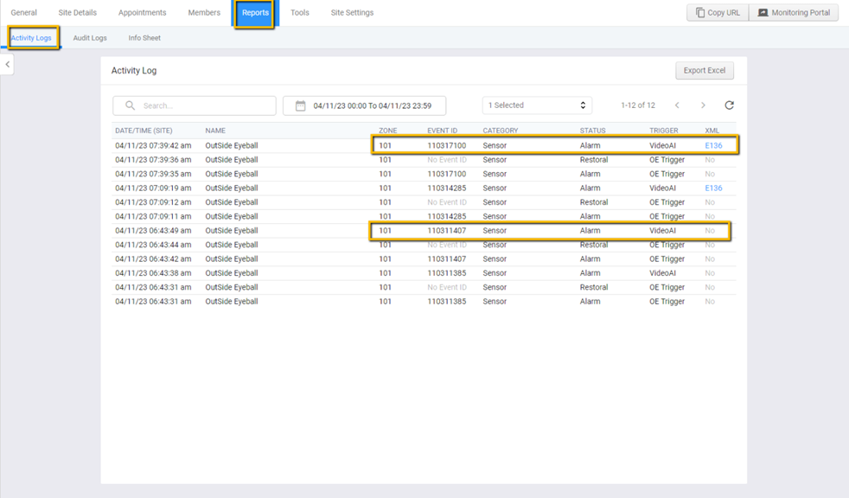Click the TRIGGER column header
The height and width of the screenshot is (498, 849).
pyautogui.click(x=664, y=131)
